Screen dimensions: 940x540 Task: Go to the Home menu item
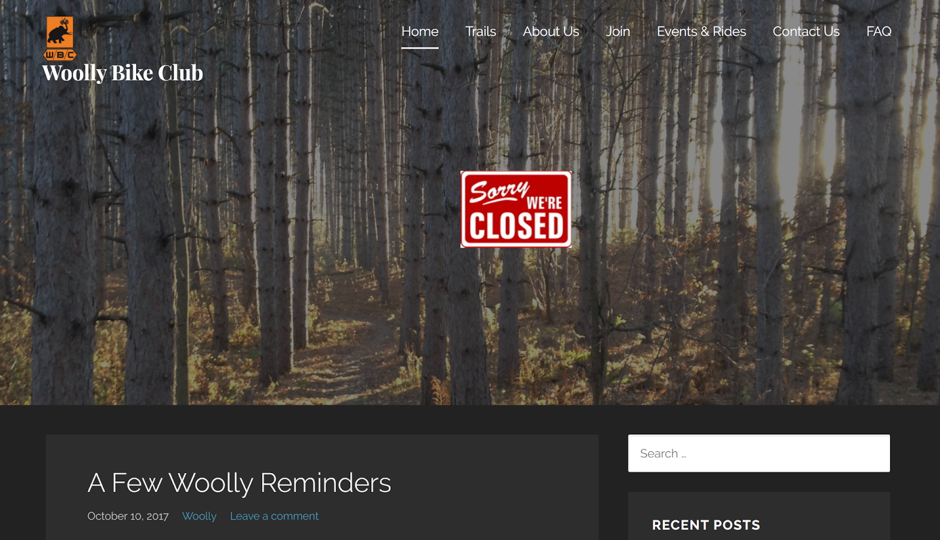[419, 32]
